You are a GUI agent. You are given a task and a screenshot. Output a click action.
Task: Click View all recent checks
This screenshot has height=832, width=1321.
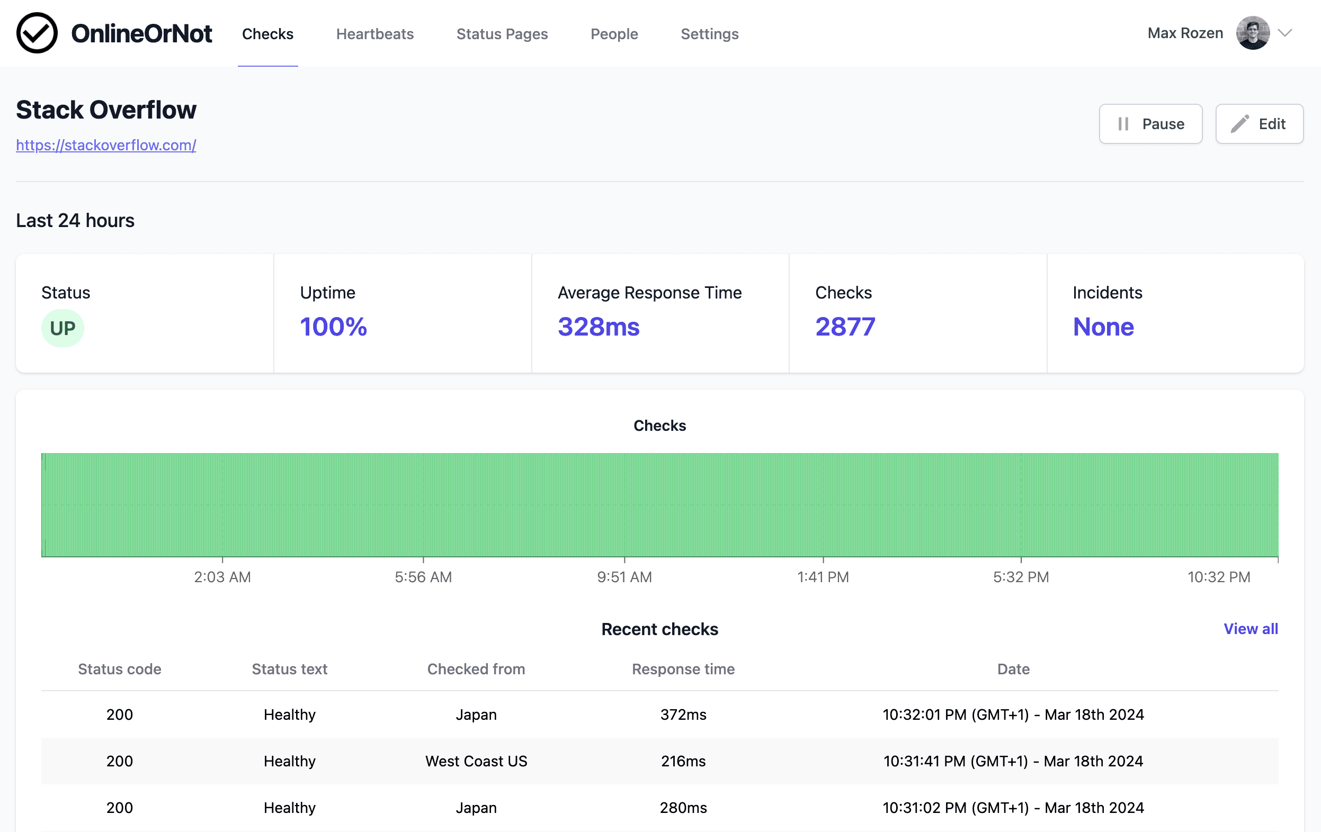[1250, 629]
